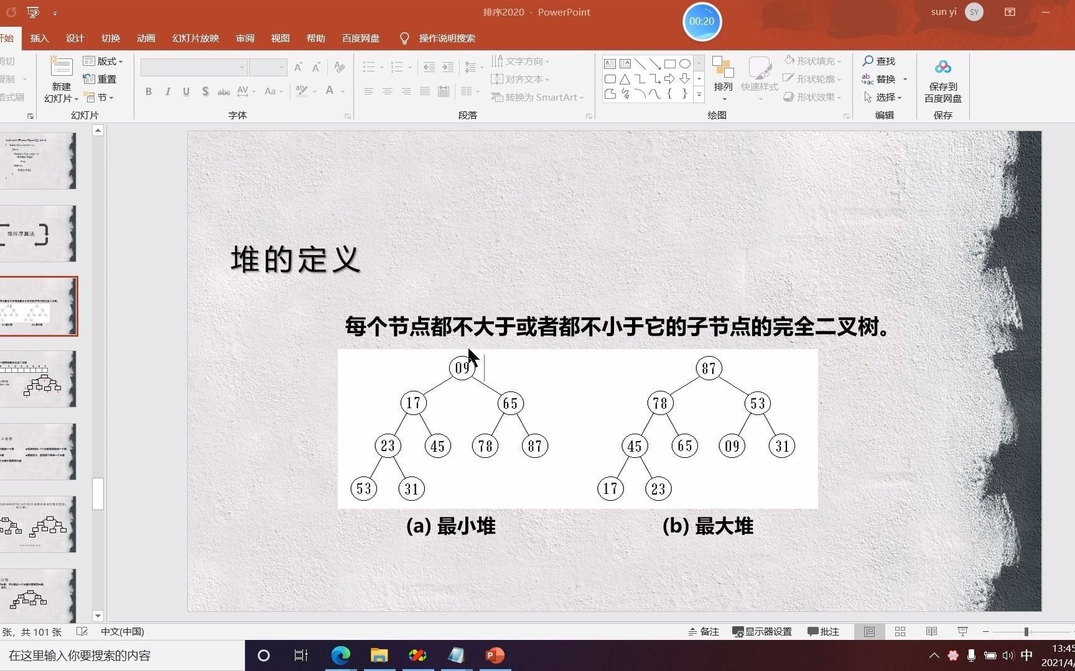Screen dimensions: 1075x671
Task: Open the 动画 ribbon tab
Action: 145,38
